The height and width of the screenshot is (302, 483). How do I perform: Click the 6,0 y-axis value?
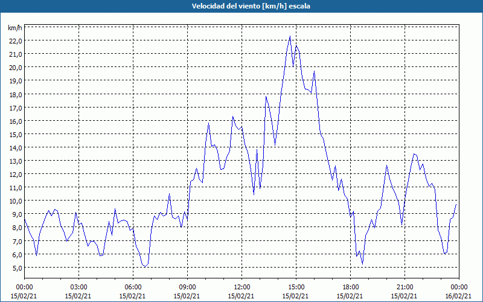pos(18,255)
